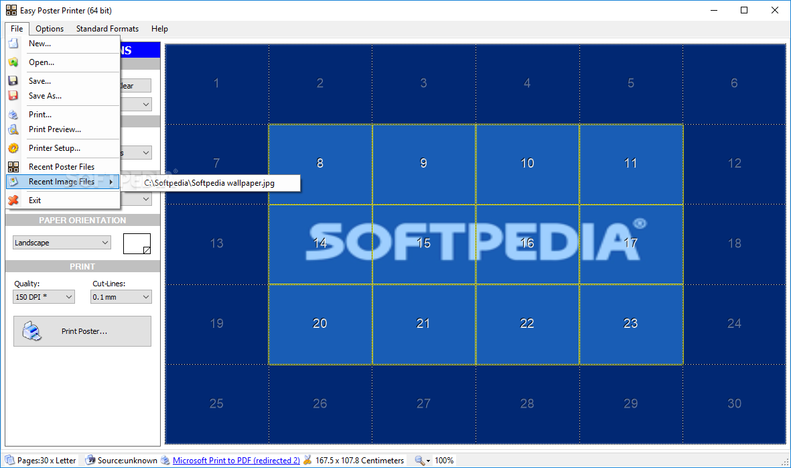The height and width of the screenshot is (468, 791).
Task: Click the red Exit cross icon
Action: [x=13, y=200]
